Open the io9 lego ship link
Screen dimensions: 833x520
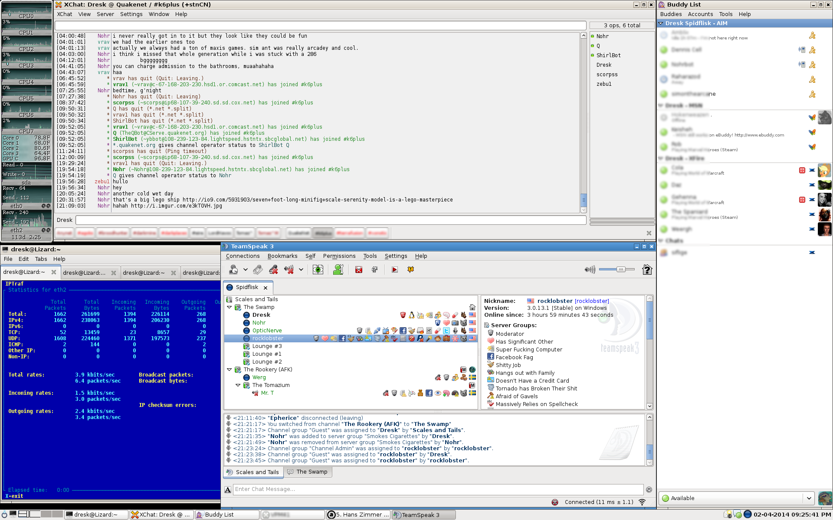[x=318, y=200]
